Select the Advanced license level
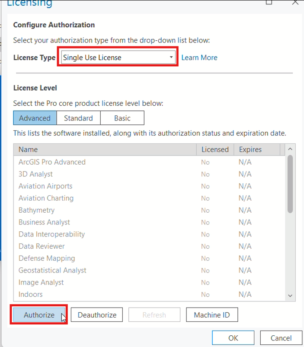The image size is (304, 347). point(34,118)
